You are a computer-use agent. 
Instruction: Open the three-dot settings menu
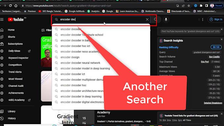203,19
